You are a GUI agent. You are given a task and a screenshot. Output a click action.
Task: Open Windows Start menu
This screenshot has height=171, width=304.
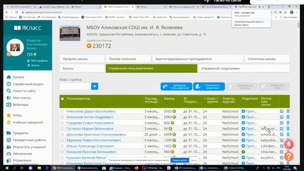coord(7,168)
